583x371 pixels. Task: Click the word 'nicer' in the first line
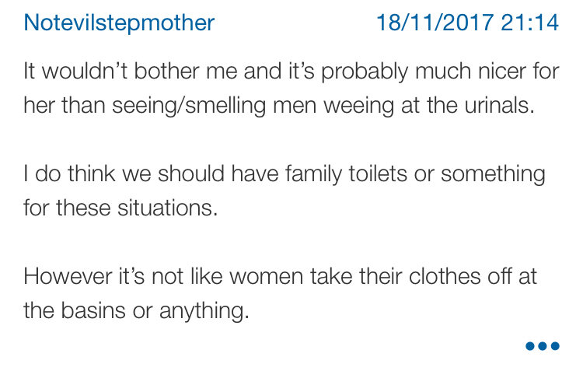(502, 71)
